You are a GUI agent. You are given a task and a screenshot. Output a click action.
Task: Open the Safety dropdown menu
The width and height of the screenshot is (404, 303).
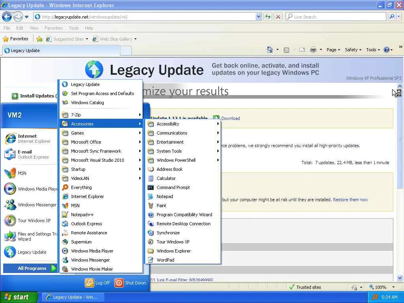353,50
